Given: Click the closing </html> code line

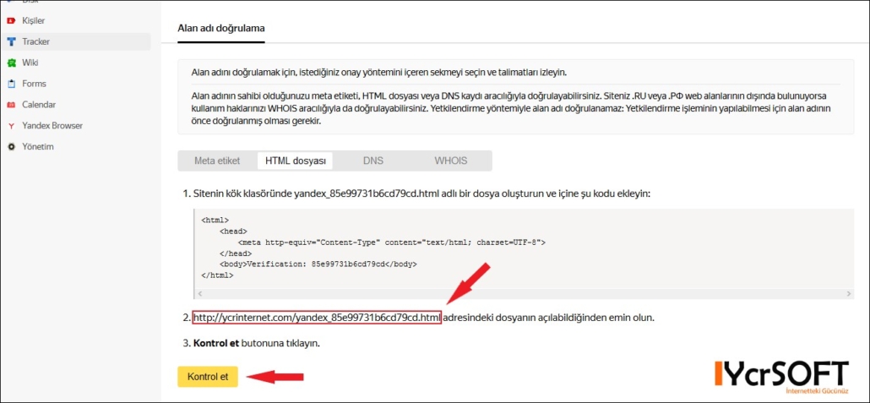Looking at the screenshot, I should 217,275.
